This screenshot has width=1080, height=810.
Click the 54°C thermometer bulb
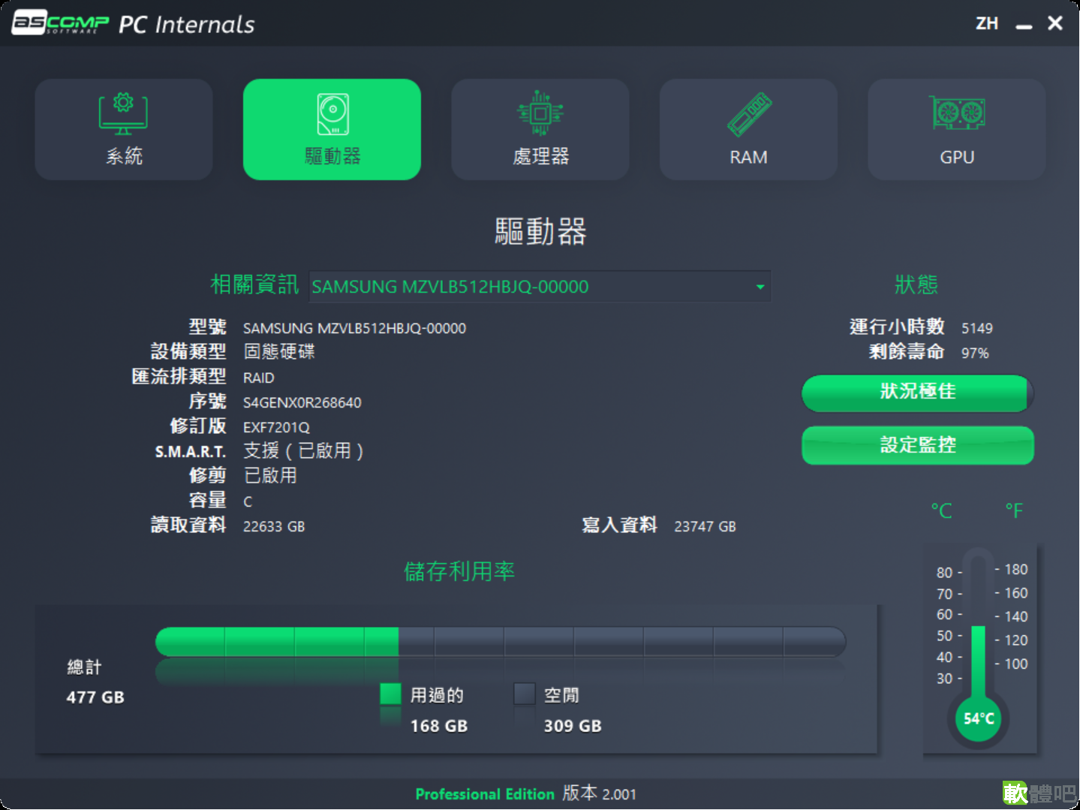(979, 718)
